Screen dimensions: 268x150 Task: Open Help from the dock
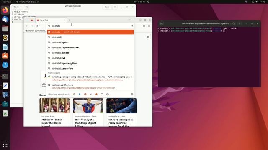click(x=5, y=65)
